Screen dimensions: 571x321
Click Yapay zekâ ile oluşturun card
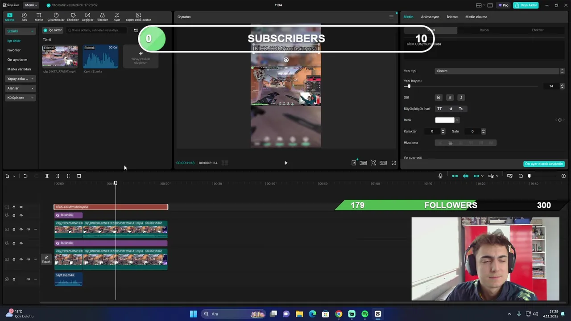point(141,57)
